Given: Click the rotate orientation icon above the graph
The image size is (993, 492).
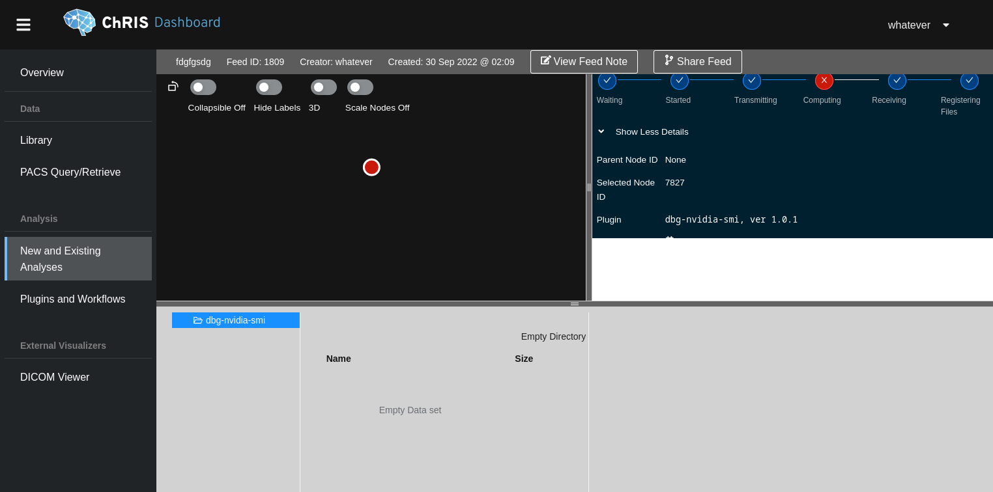Looking at the screenshot, I should [173, 86].
